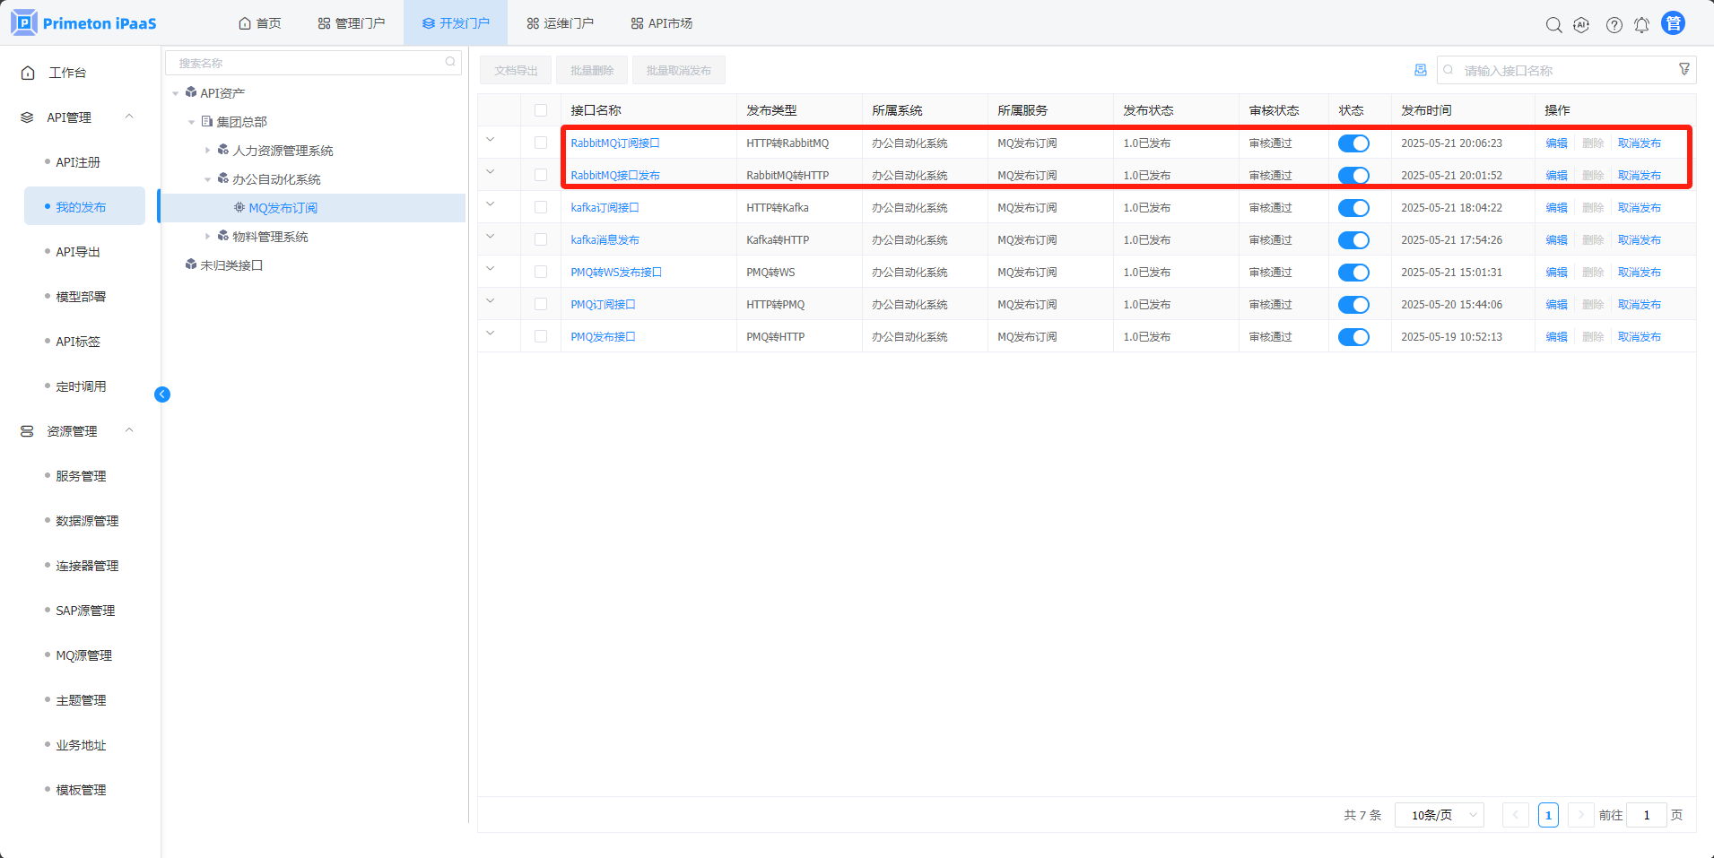
Task: Open the help question mark icon
Action: point(1614,25)
